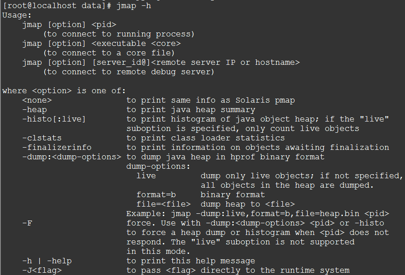The height and width of the screenshot is (275, 405).
Task: Click the -clstats option name
Action: tap(41, 138)
